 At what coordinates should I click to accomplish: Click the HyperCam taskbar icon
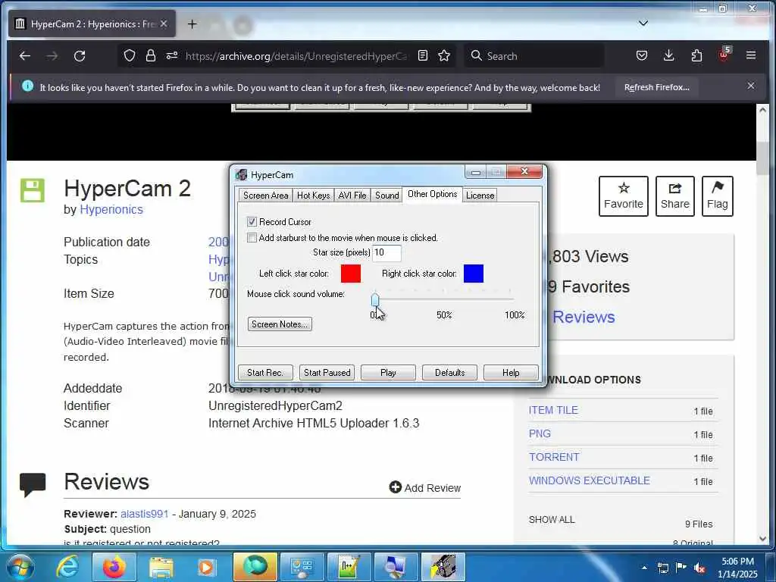443,567
